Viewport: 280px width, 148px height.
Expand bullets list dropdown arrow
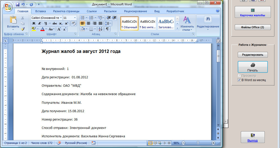pyautogui.click(x=87, y=18)
